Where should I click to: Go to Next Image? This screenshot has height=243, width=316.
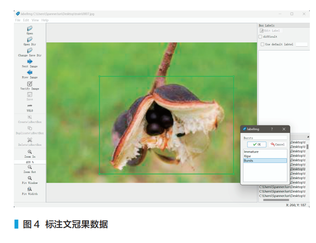(30, 62)
